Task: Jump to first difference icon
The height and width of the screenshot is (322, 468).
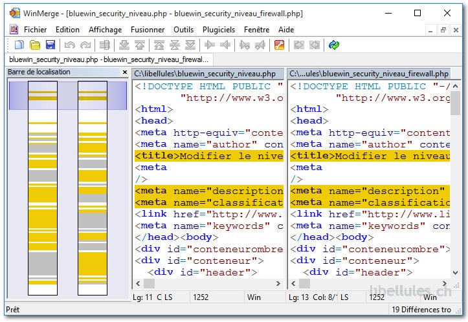Action: coord(159,45)
